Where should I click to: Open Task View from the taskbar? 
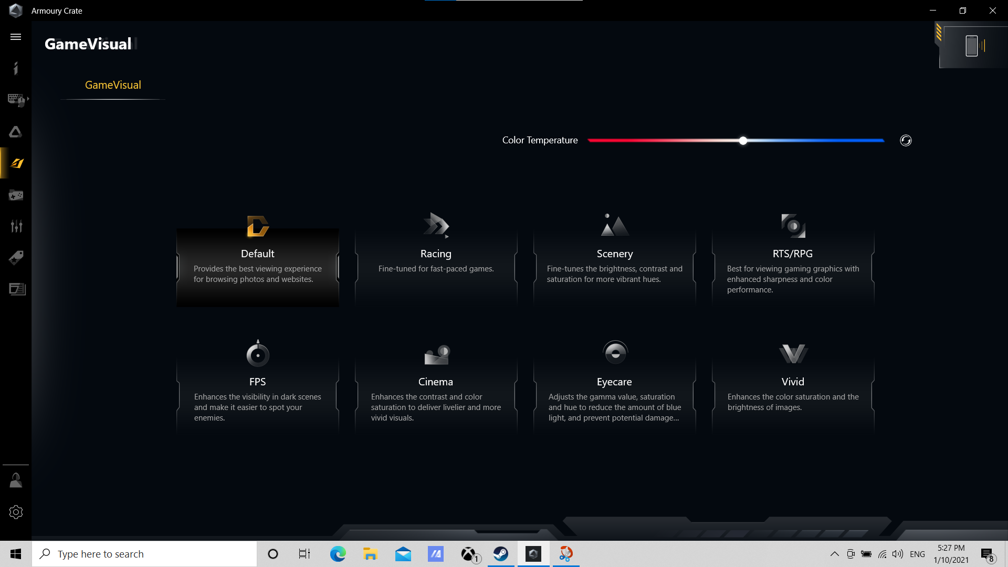click(x=304, y=554)
